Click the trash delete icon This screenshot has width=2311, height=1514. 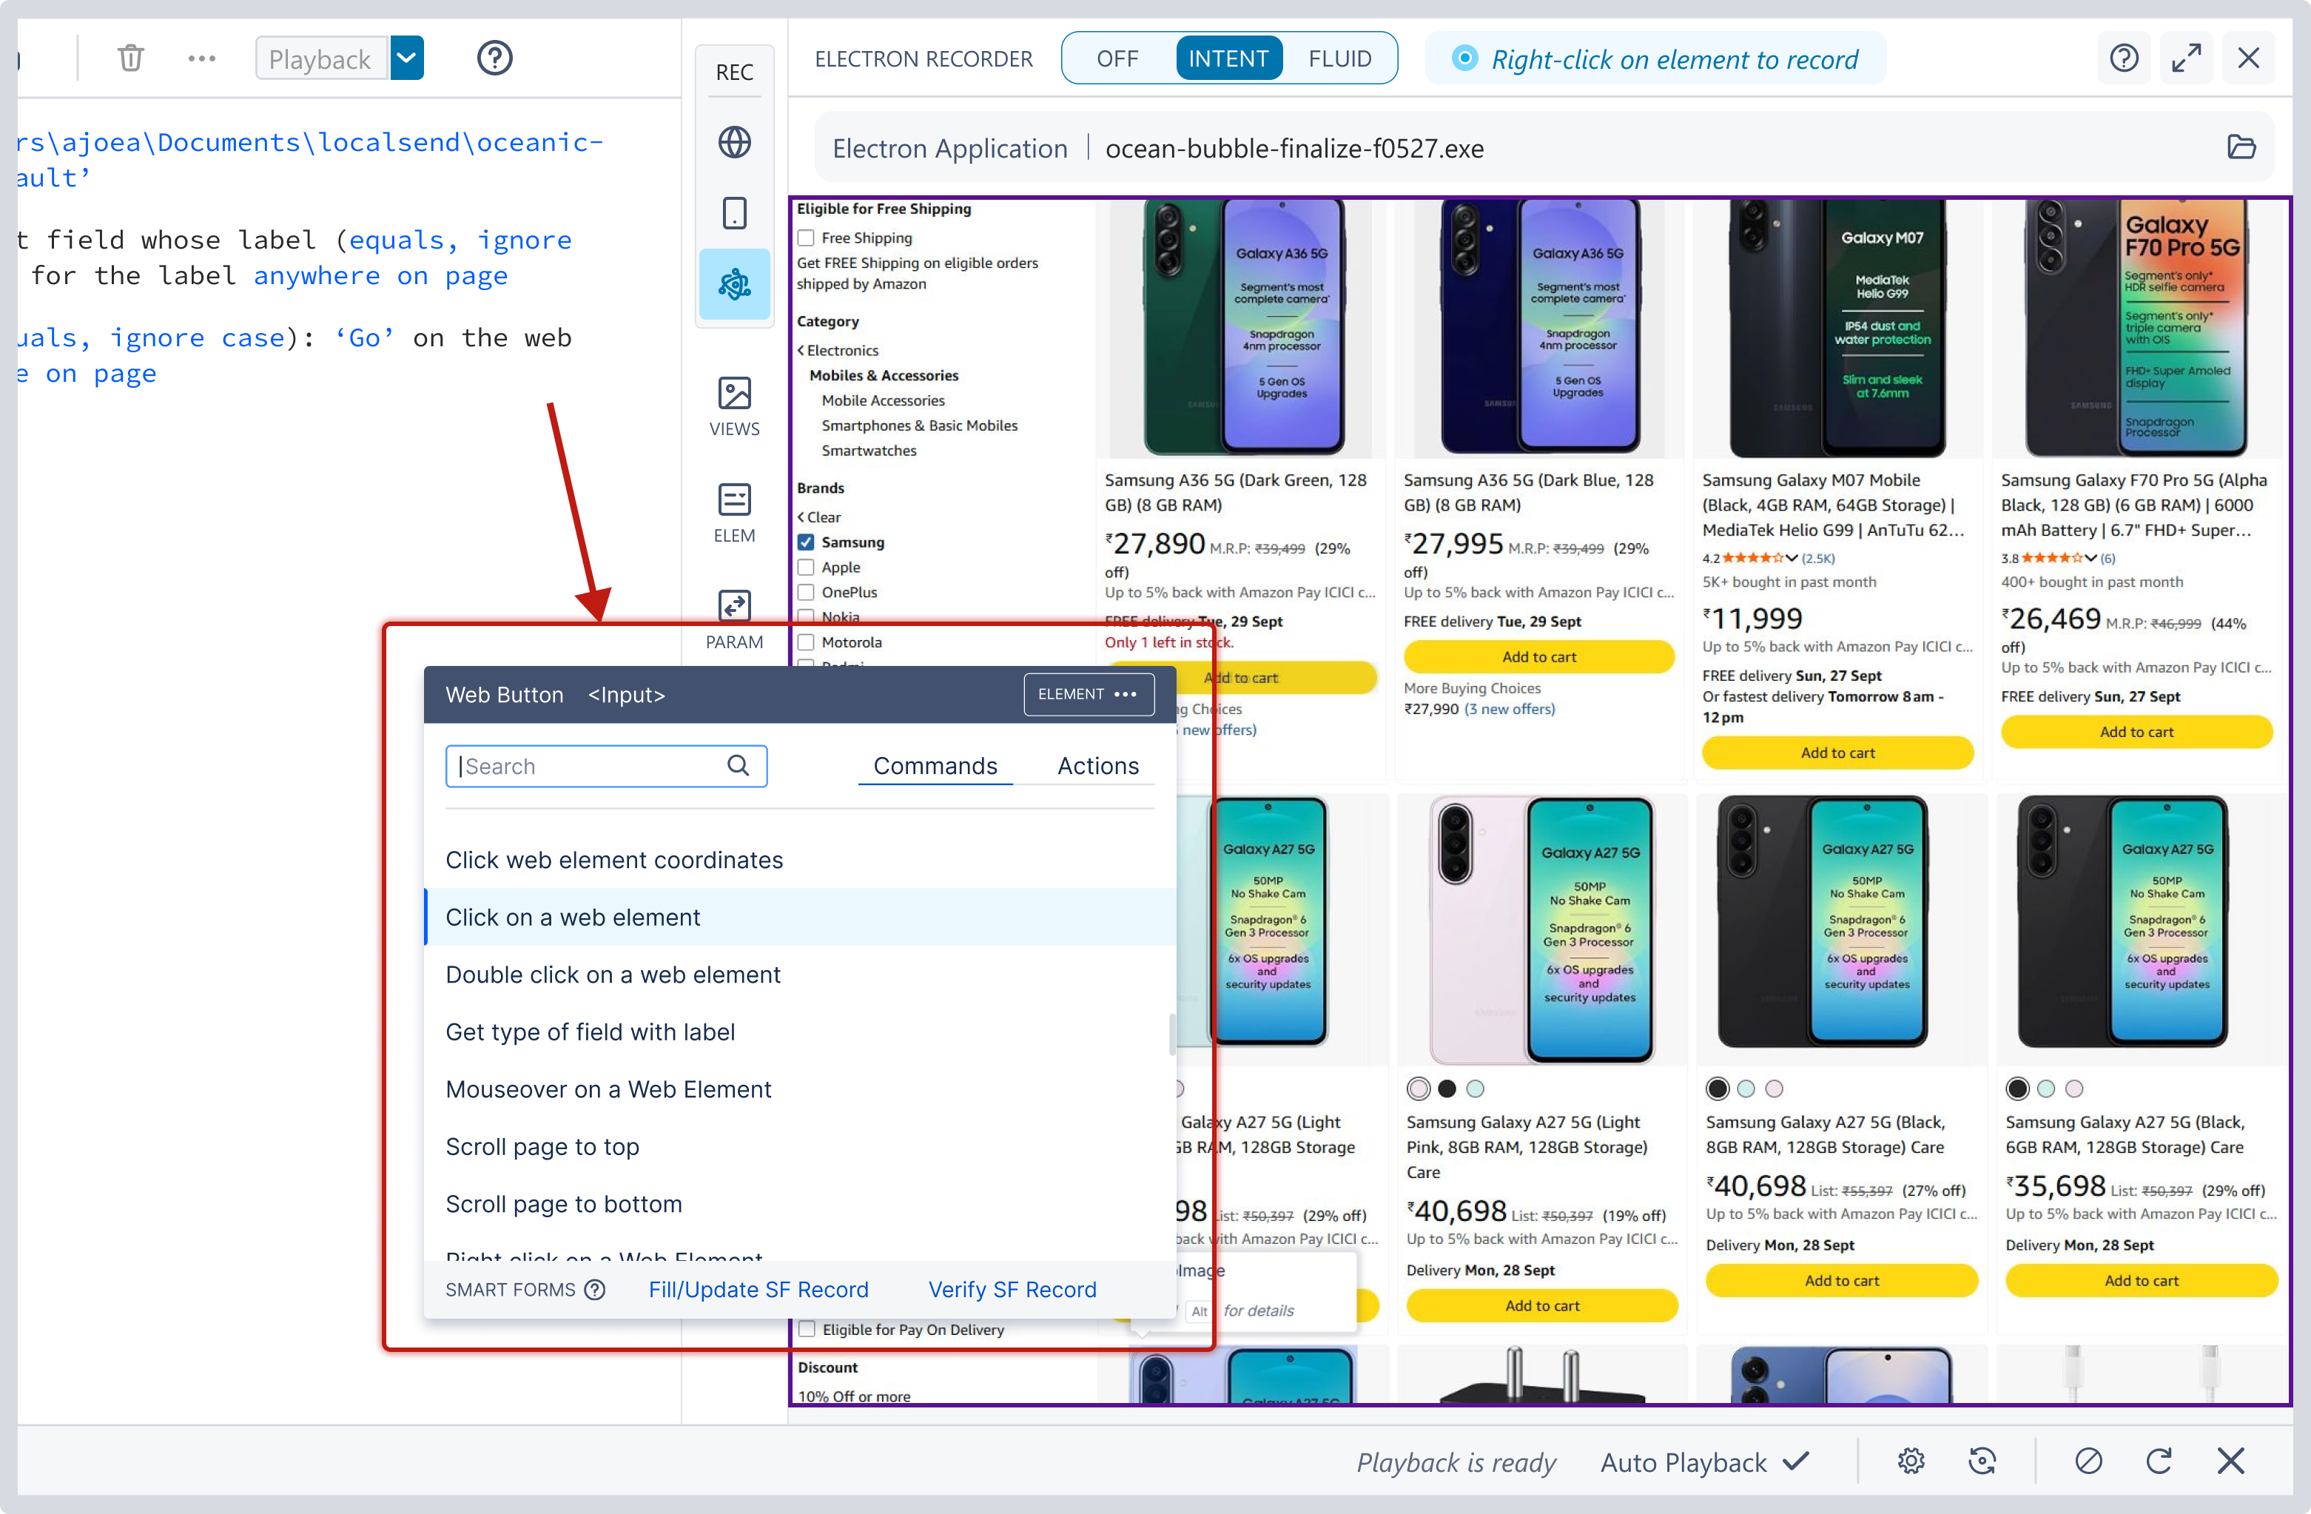(131, 58)
